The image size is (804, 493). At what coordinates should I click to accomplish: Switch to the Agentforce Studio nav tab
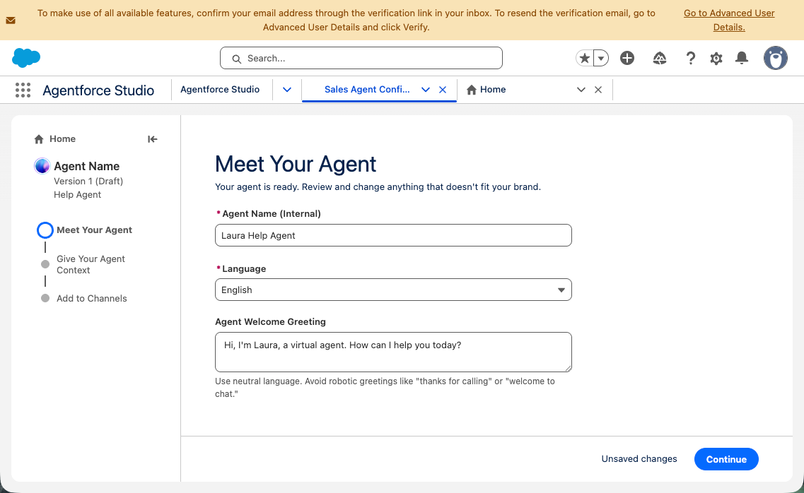(x=220, y=90)
